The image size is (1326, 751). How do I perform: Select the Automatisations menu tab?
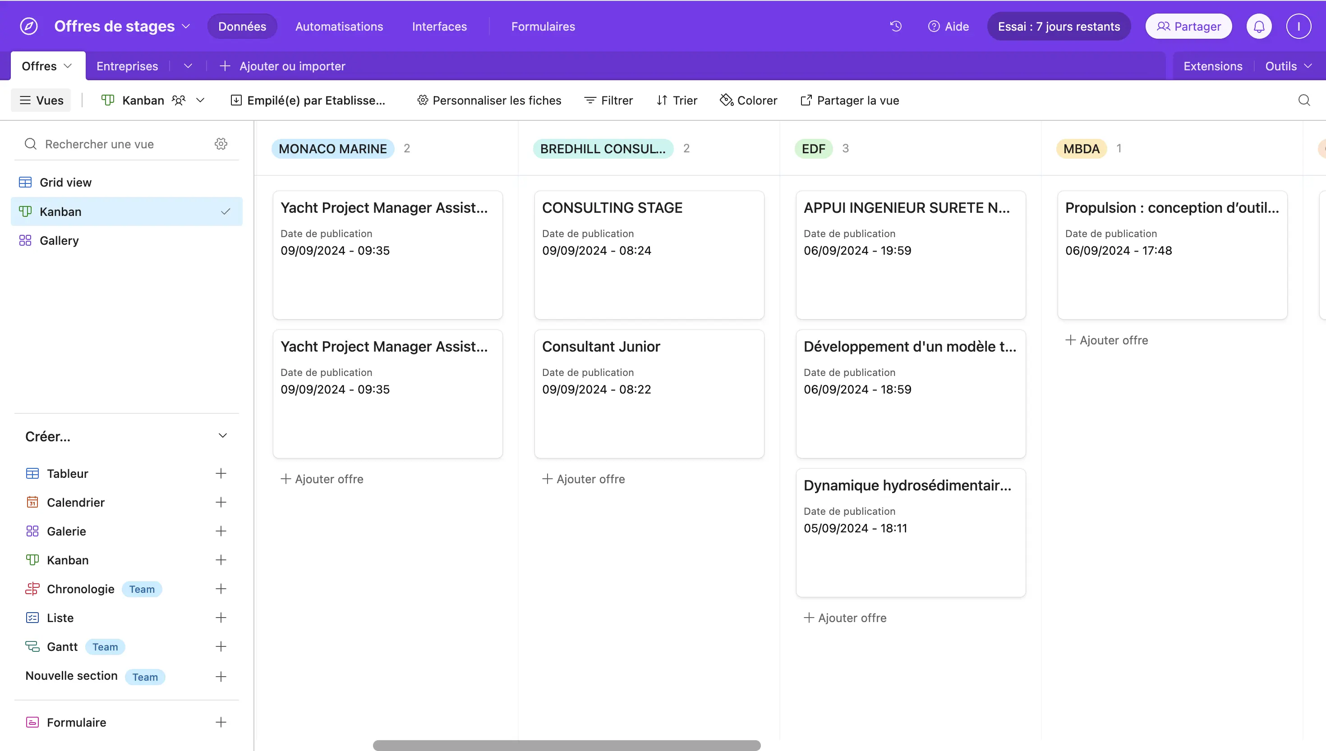click(x=338, y=26)
